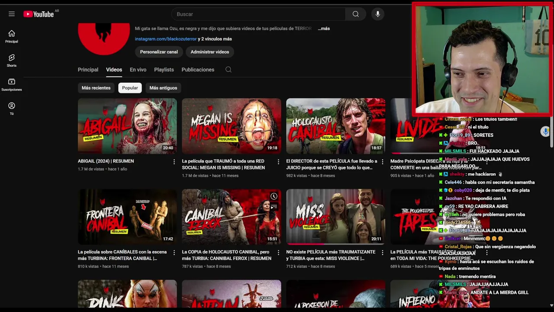The width and height of the screenshot is (554, 312).
Task: Open Miss Violence video title link
Action: pyautogui.click(x=331, y=255)
